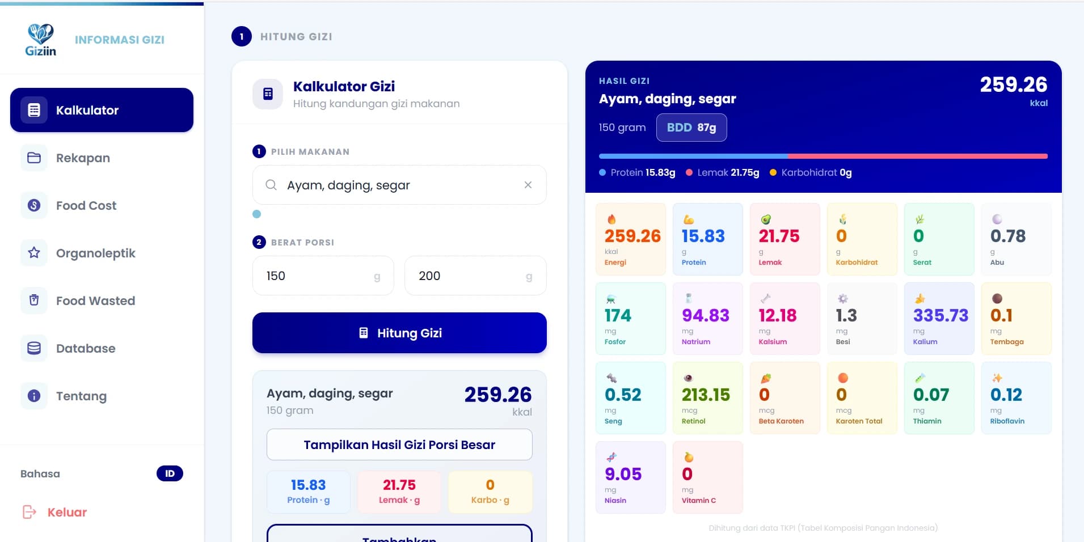The height and width of the screenshot is (542, 1084).
Task: Open Rekapan via the folder icon
Action: tap(34, 158)
